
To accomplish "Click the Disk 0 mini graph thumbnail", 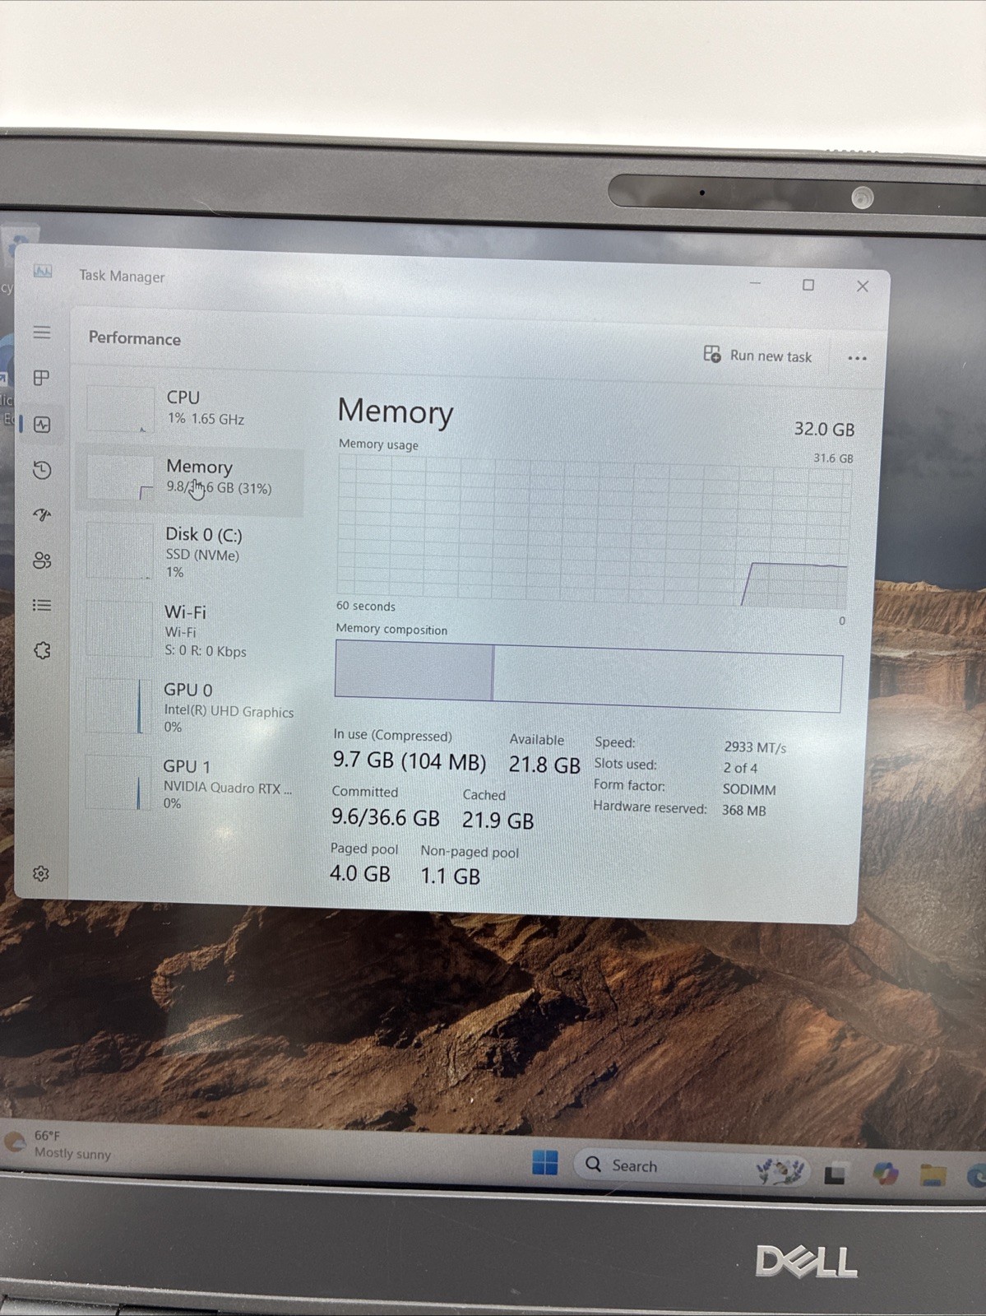I will (119, 550).
